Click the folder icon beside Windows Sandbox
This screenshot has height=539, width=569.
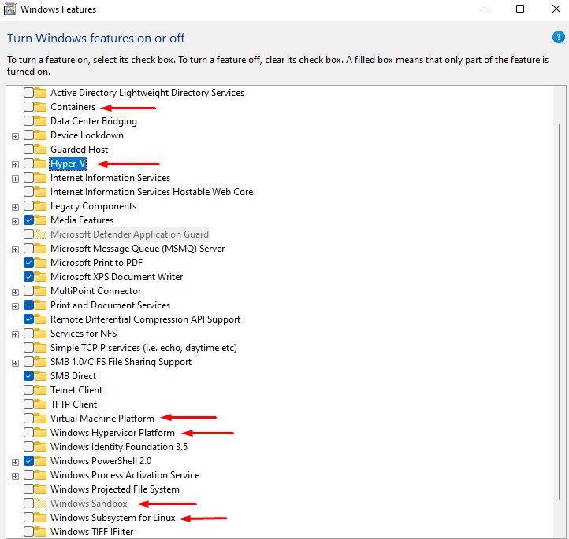[x=40, y=503]
